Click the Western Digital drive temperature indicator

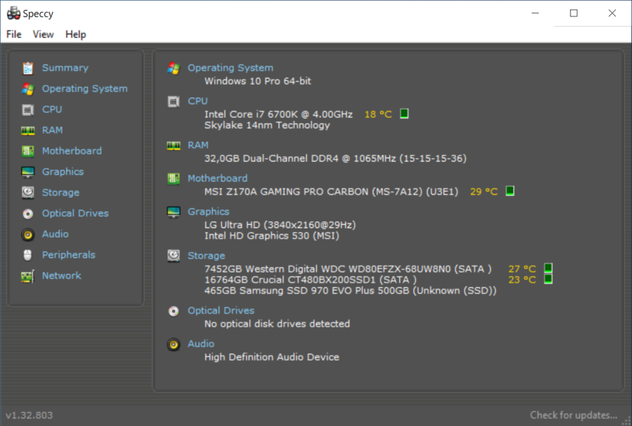pos(548,269)
